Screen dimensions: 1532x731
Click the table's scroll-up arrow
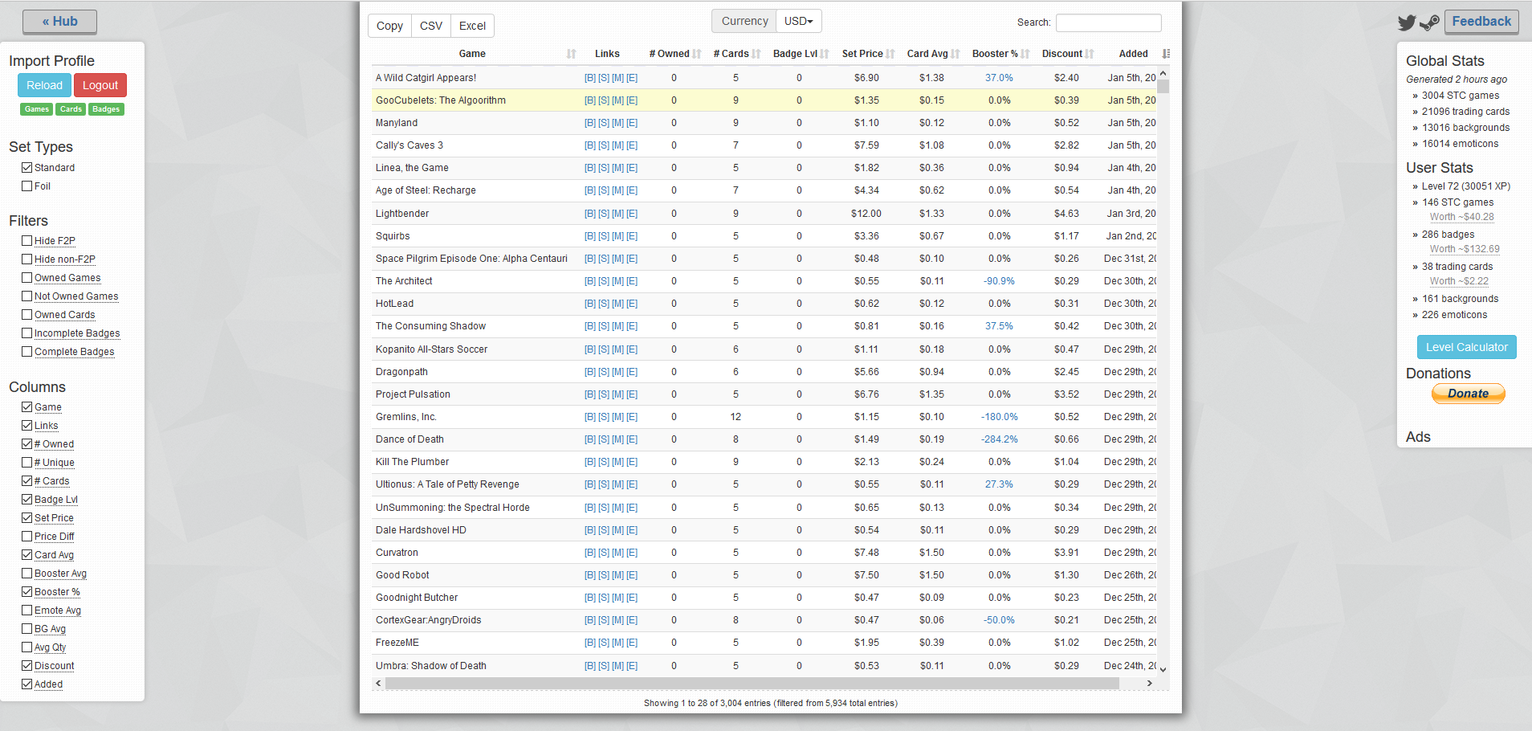click(1163, 73)
